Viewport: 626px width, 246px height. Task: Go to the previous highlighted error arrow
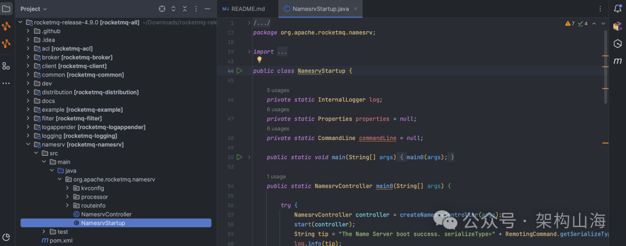(594, 24)
